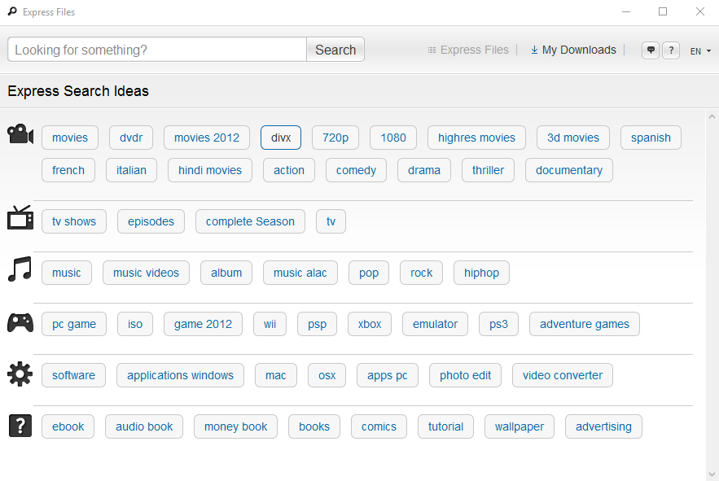Image resolution: width=719 pixels, height=481 pixels.
Task: Pick the complete Season tag
Action: coord(250,221)
